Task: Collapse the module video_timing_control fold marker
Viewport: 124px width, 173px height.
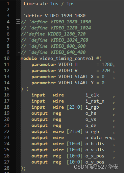Action: (18, 58)
